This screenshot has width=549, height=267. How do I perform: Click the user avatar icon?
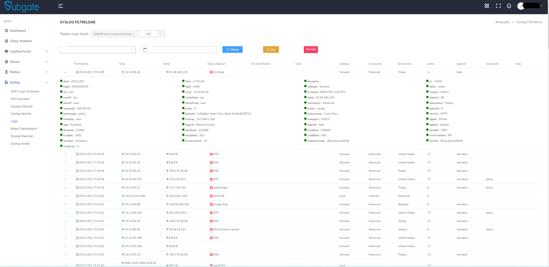point(521,6)
